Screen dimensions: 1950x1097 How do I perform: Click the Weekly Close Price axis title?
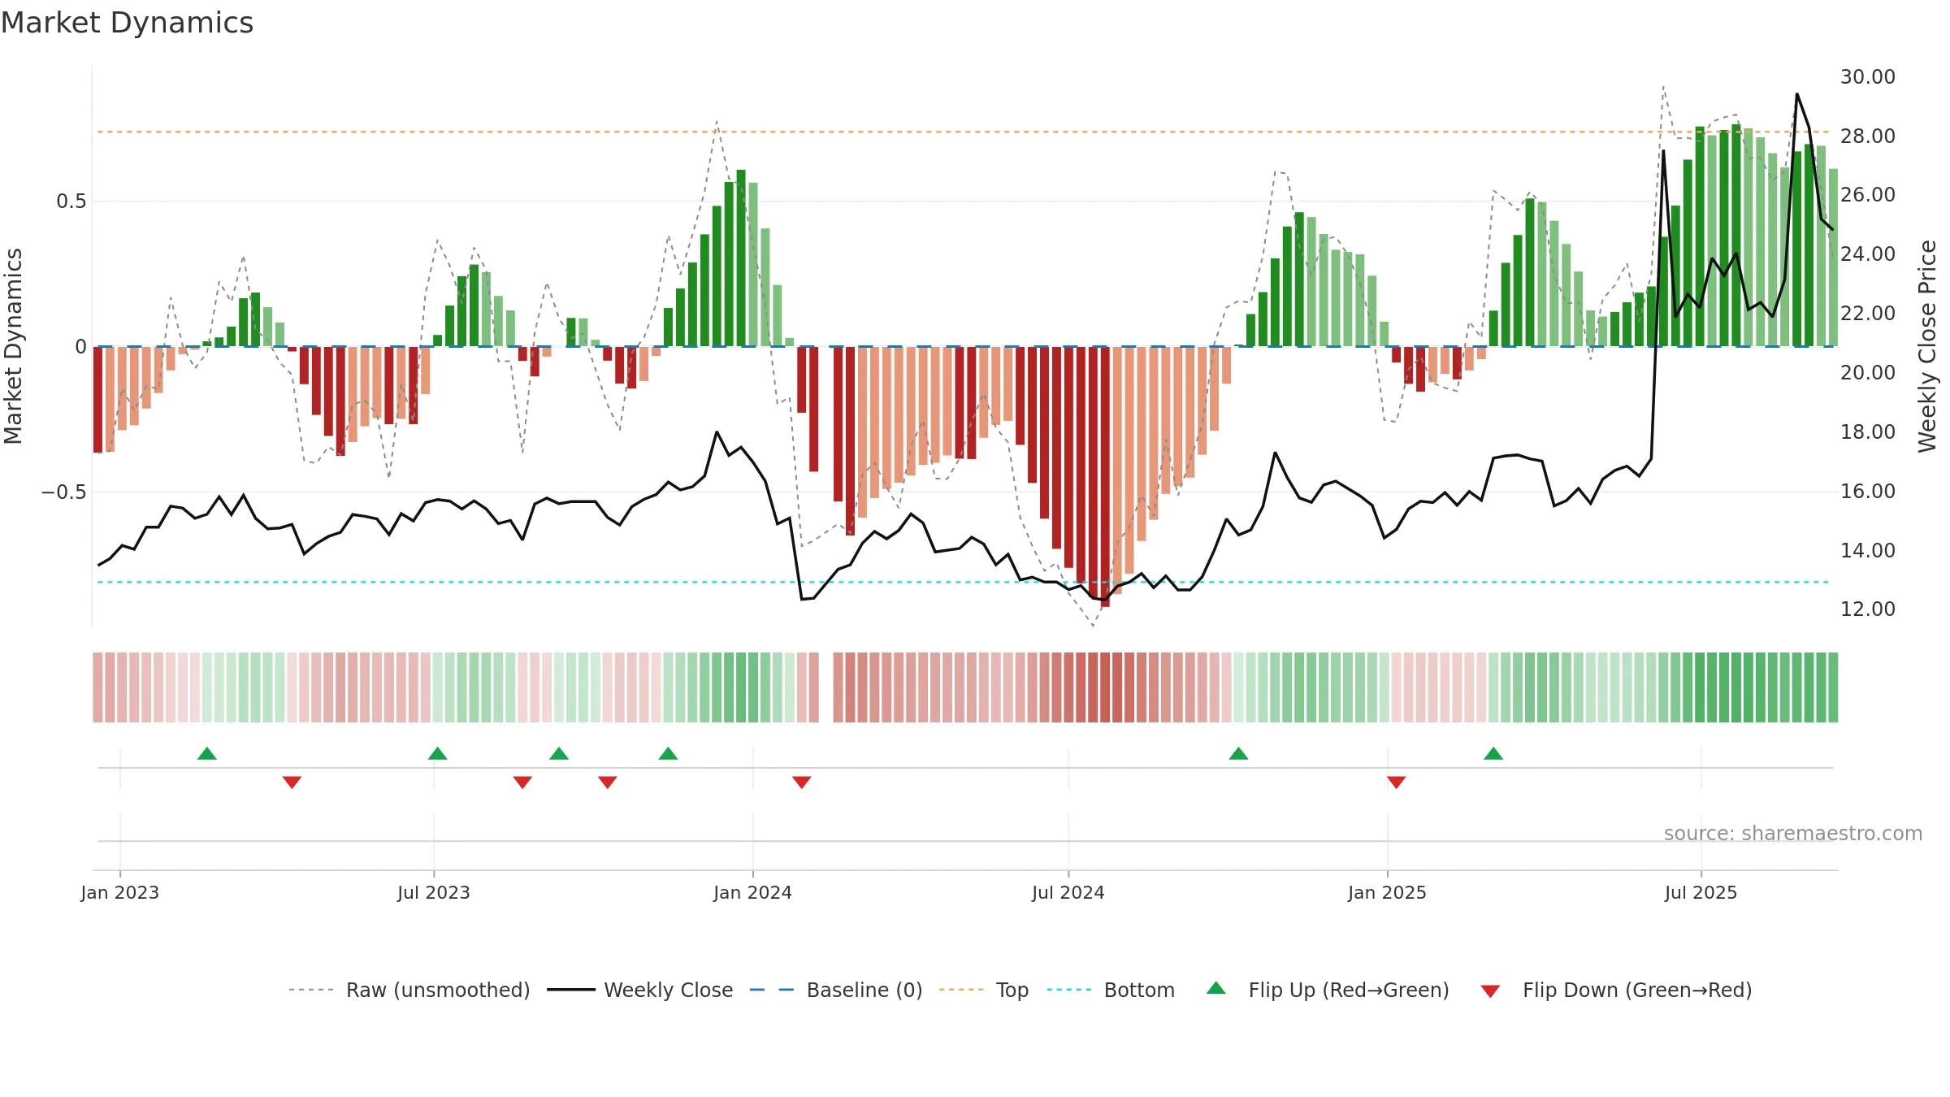pyautogui.click(x=1927, y=346)
